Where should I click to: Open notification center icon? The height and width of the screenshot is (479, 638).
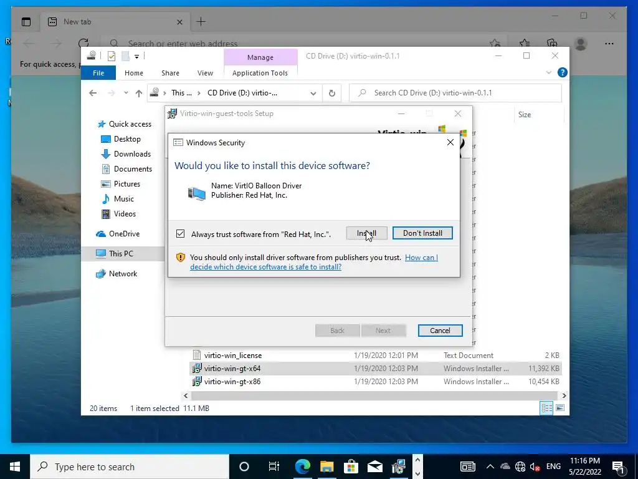click(618, 467)
